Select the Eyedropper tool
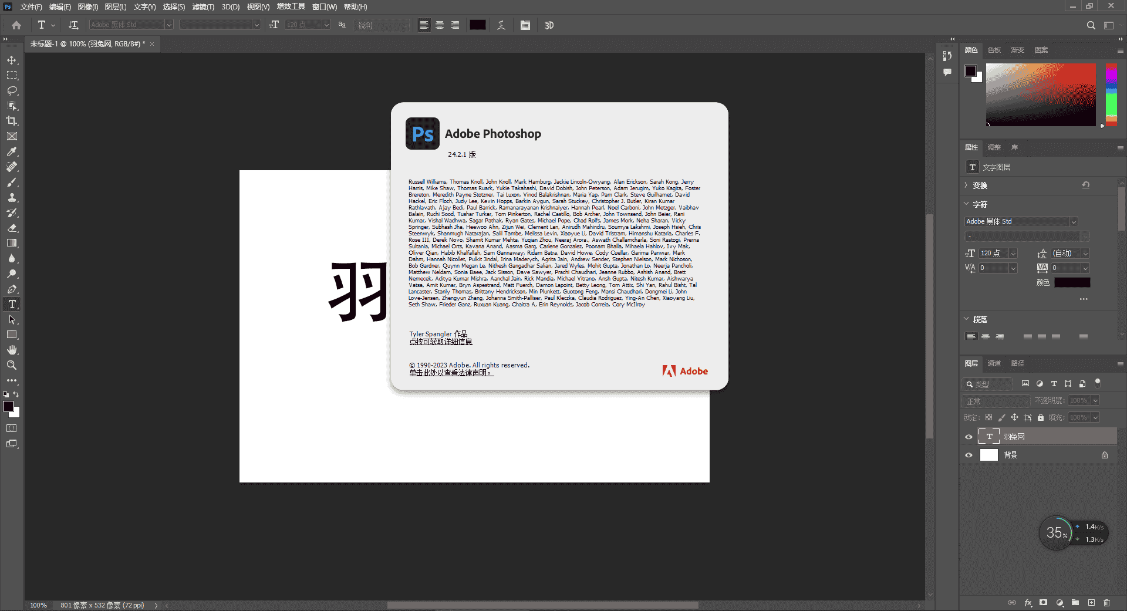This screenshot has height=611, width=1127. pos(12,151)
